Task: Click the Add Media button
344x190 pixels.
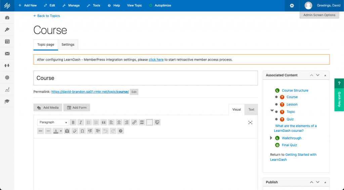Action: coord(48,108)
